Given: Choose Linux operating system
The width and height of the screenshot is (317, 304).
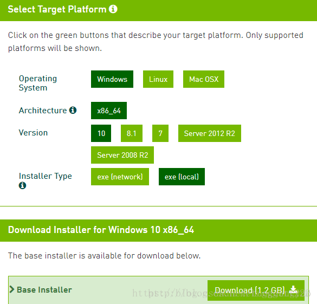Looking at the screenshot, I should click(158, 79).
